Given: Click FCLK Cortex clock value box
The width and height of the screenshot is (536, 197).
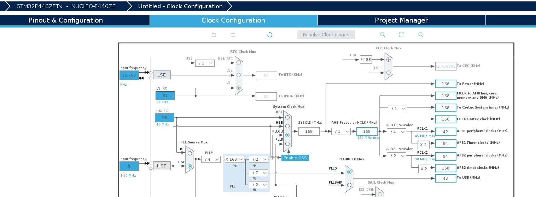Looking at the screenshot, I should (x=445, y=119).
